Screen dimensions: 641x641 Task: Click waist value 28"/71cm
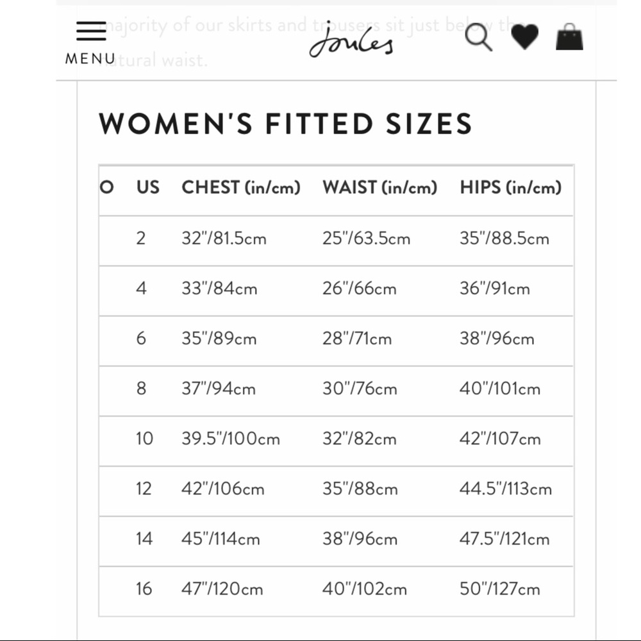[x=357, y=338]
